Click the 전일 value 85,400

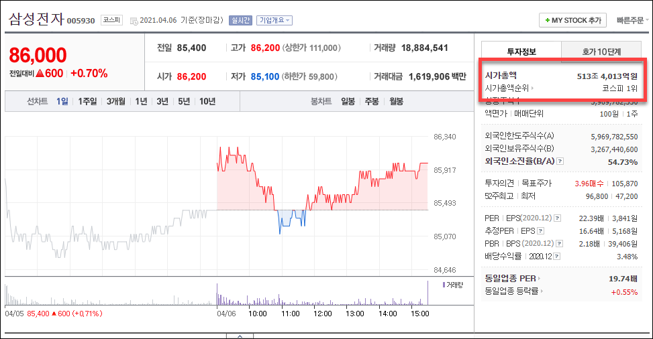191,48
